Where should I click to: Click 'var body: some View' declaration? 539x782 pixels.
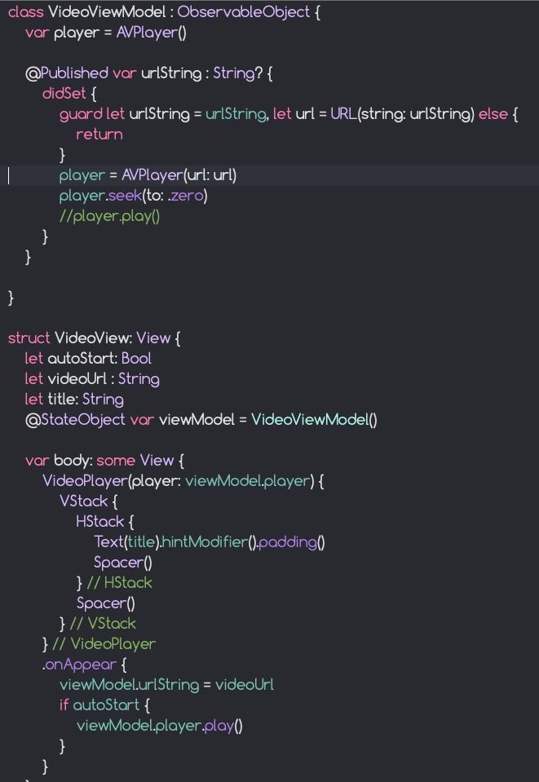point(99,461)
